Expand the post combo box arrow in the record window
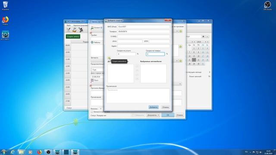Screen dimensions: 276x155 [180, 84]
